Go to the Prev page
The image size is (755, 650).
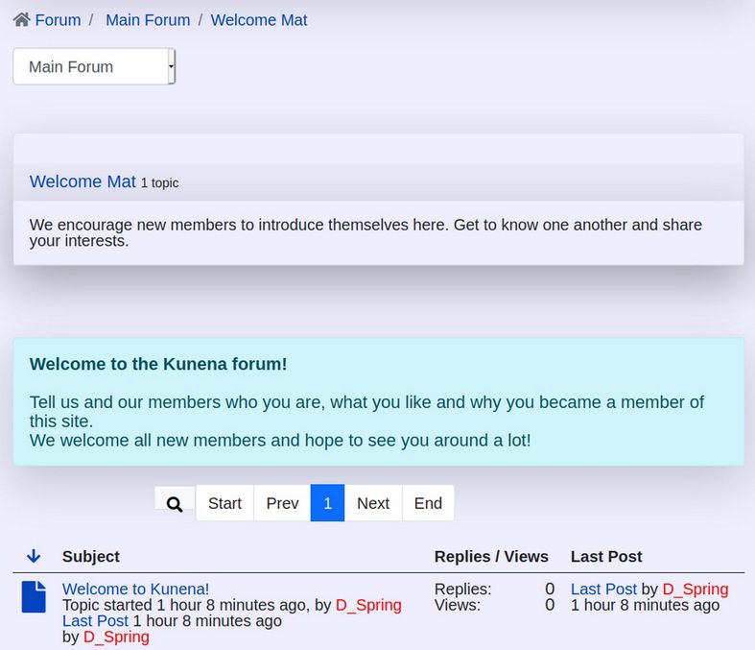[x=282, y=504]
